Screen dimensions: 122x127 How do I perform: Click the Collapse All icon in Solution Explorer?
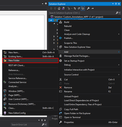[x=79, y=8]
